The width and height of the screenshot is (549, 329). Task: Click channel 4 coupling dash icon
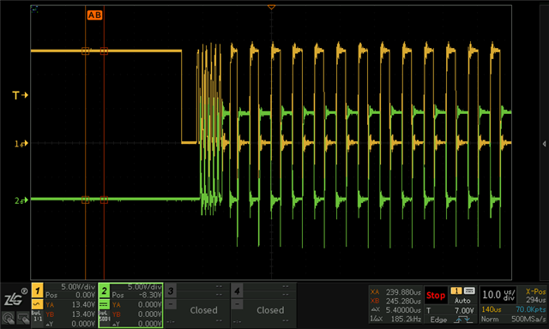tap(237, 304)
